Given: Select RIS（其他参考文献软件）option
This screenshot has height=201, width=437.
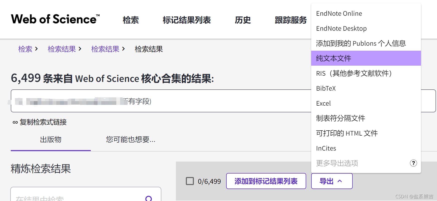Looking at the screenshot, I should point(366,73).
